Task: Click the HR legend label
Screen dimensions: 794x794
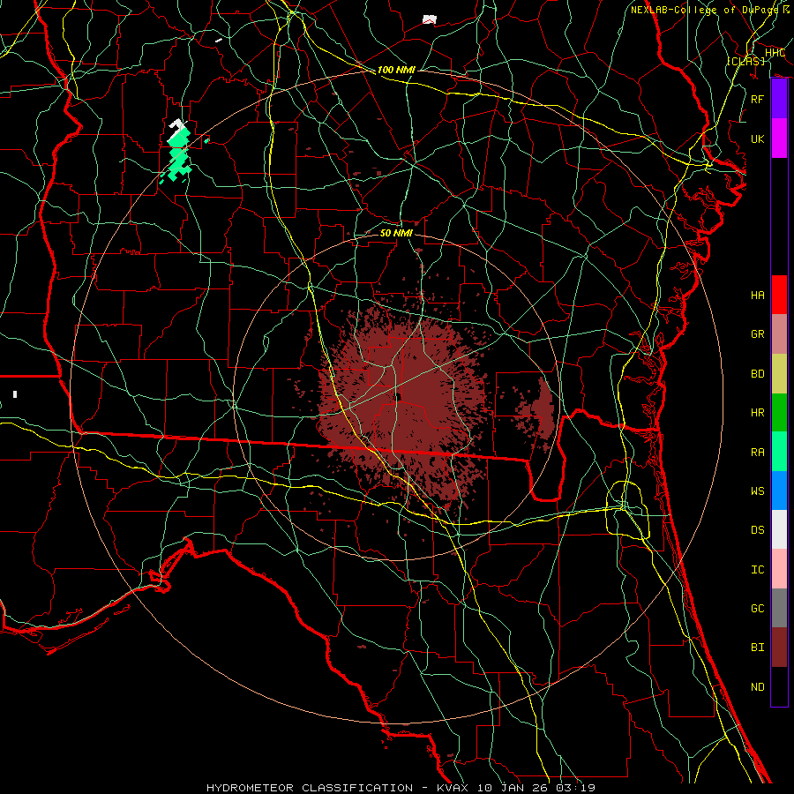Action: tap(757, 413)
